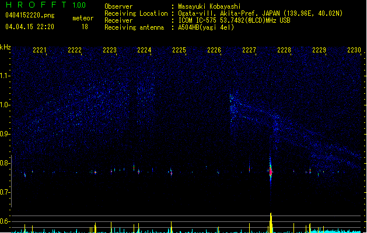
Task: Click the 0.7 kHz axis label
Action: (5, 192)
